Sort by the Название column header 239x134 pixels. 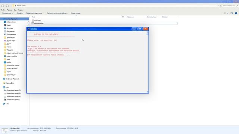130,17
